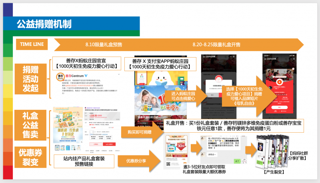Click the 8.20-8.25限量礼盒开售 timeline text
This screenshot has width=320, height=183.
[x=216, y=45]
